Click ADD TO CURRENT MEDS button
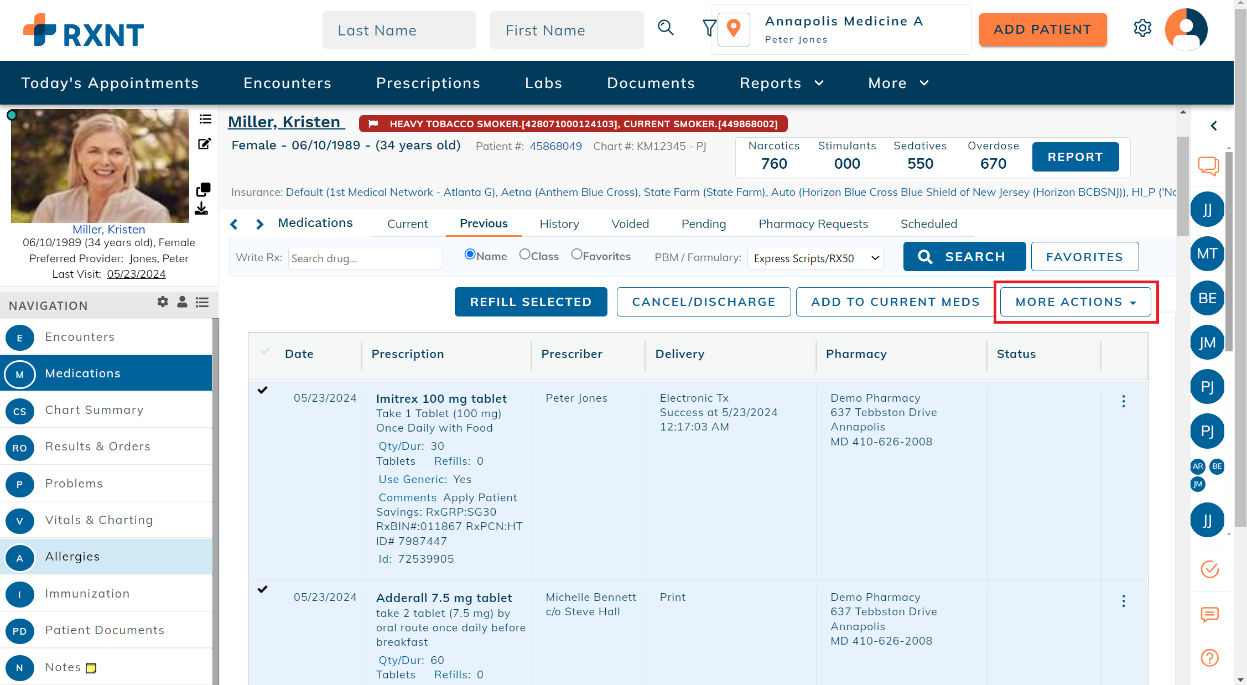 [895, 302]
